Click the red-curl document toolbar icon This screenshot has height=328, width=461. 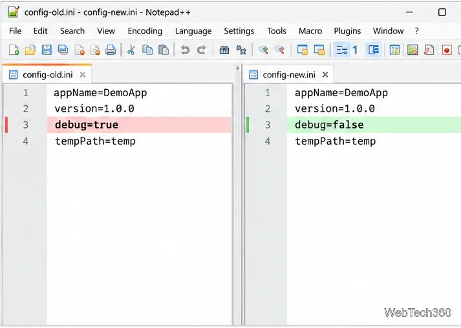tap(429, 50)
